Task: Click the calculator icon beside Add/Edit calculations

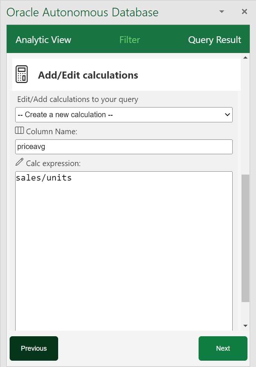Action: pos(21,74)
